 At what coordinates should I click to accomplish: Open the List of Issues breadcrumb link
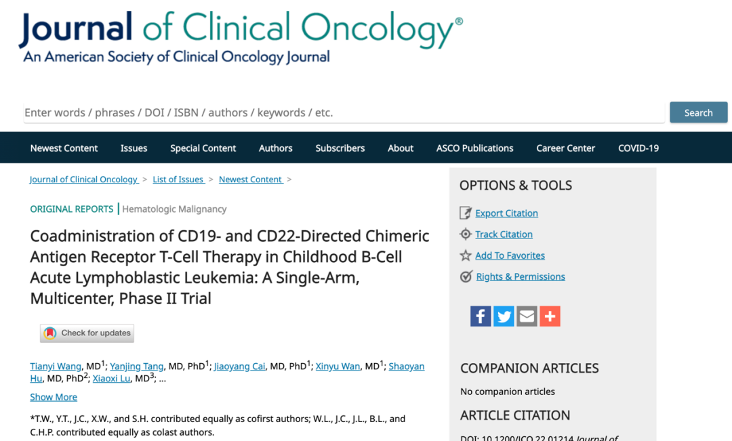[x=179, y=180]
